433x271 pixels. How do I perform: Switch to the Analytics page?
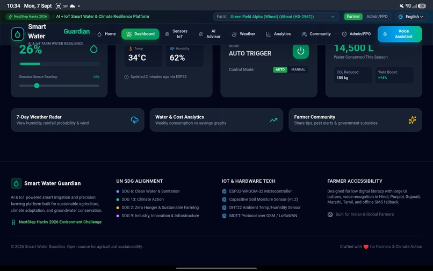coord(278,34)
